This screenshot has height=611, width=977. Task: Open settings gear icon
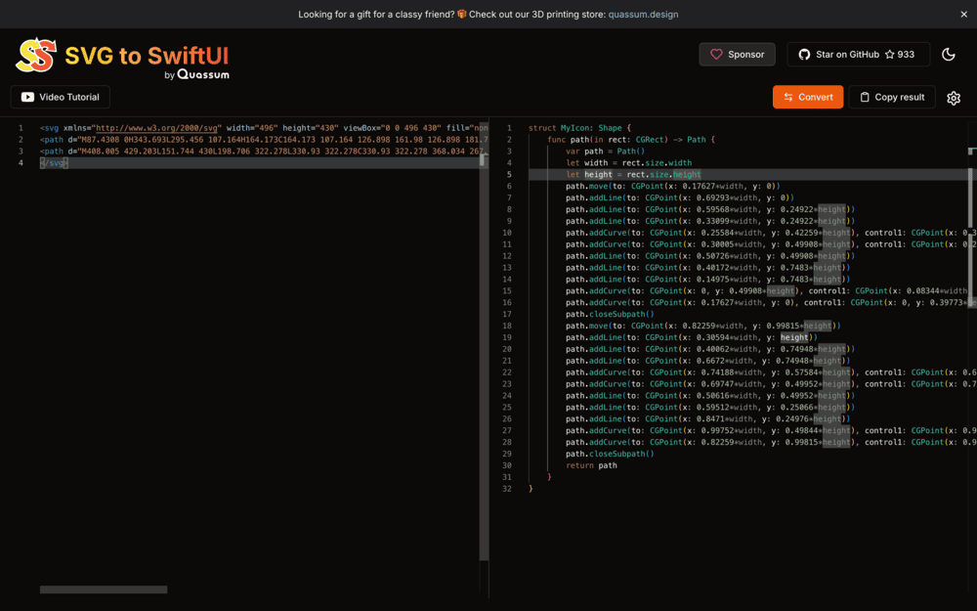(x=954, y=98)
